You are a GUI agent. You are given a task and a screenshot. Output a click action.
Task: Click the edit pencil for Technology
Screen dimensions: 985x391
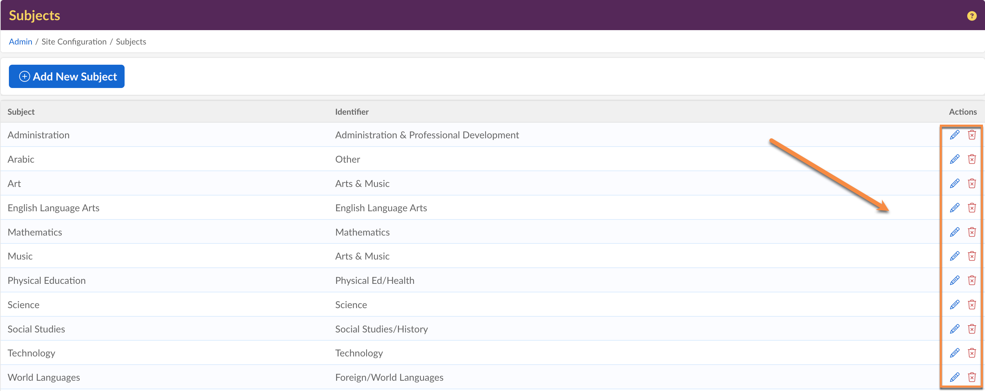pos(955,353)
